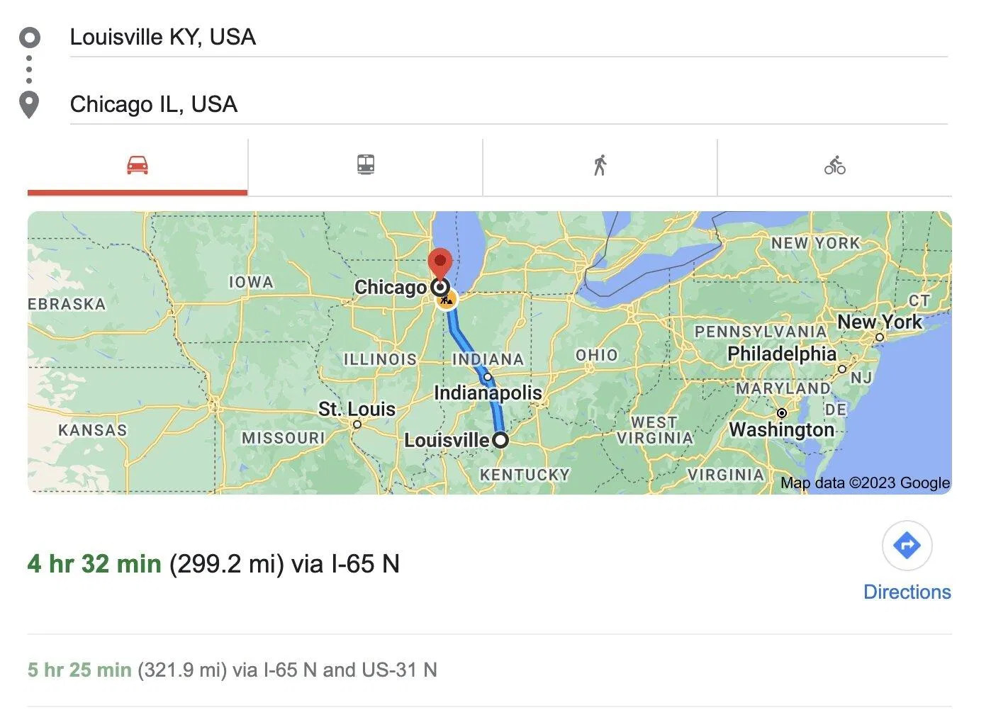Switch to the transit bus mode tab
The height and width of the screenshot is (710, 991).
(365, 166)
